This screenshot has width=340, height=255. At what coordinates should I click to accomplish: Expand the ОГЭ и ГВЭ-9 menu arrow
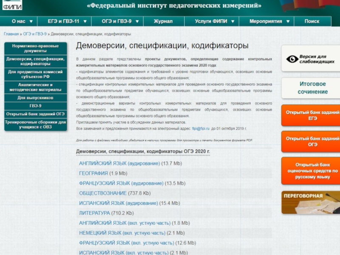tap(137, 22)
